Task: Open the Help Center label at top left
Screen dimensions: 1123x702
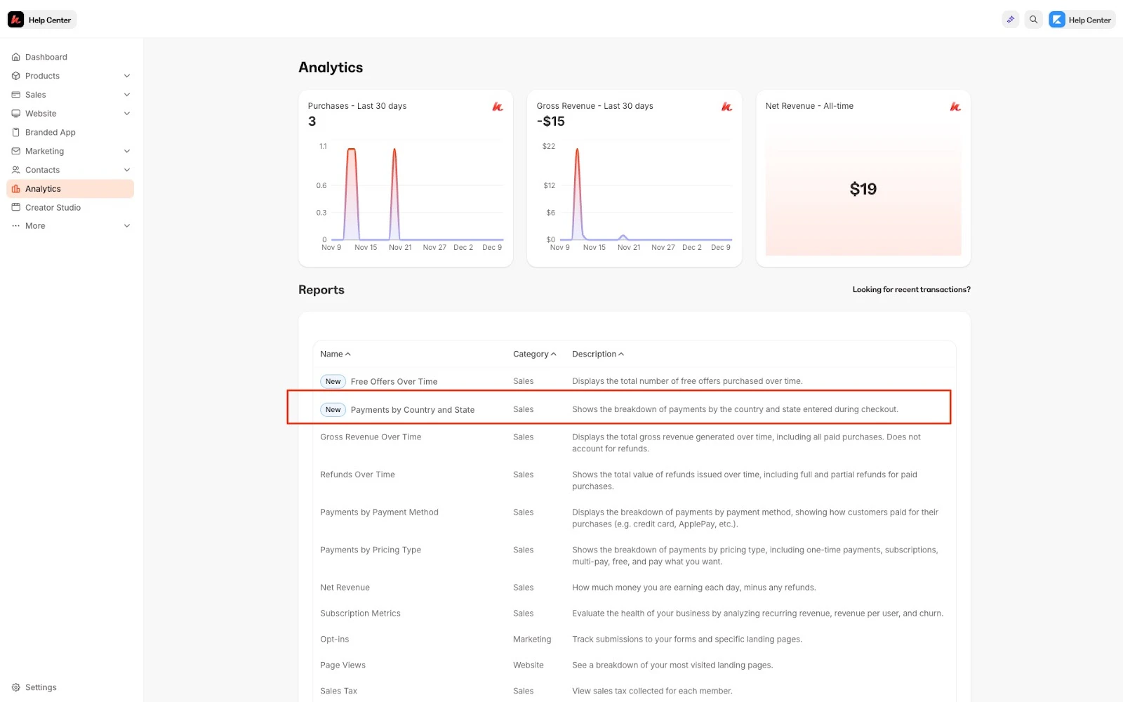Action: tap(50, 20)
